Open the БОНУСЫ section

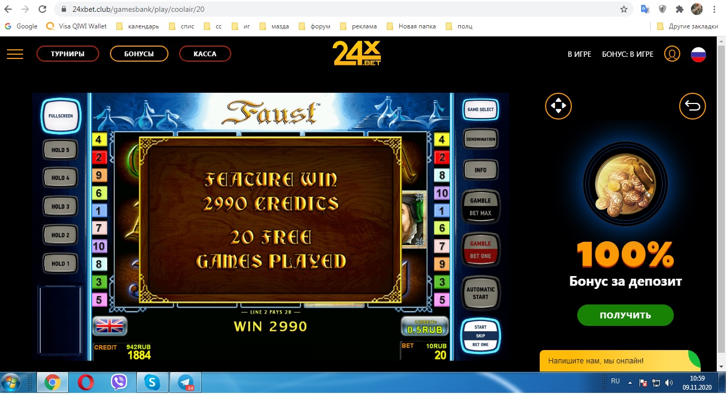click(139, 54)
